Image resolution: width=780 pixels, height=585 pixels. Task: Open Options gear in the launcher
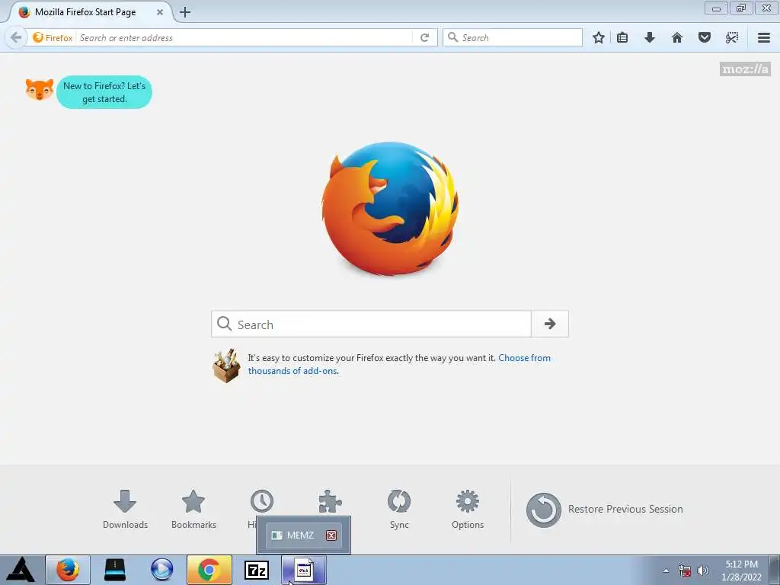pos(468,509)
